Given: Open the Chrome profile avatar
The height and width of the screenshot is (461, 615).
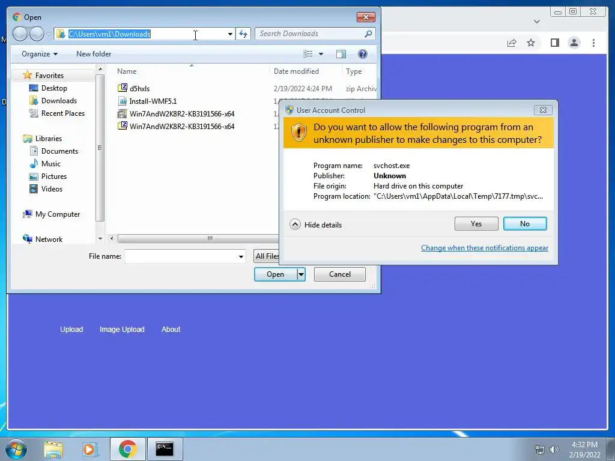Looking at the screenshot, I should coord(574,43).
